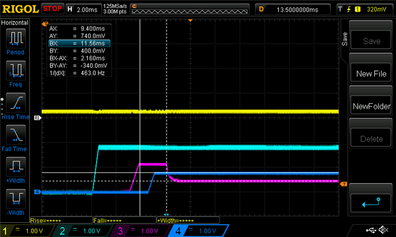The image size is (396, 237).
Task: Click the Rise measurement result box
Action: point(61,220)
